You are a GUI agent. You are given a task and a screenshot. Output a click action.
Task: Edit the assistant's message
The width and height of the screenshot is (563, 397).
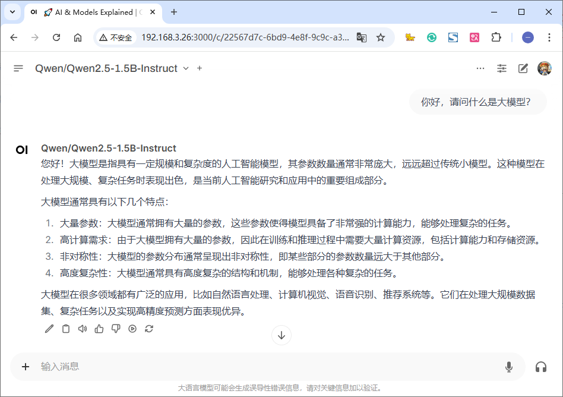point(49,328)
